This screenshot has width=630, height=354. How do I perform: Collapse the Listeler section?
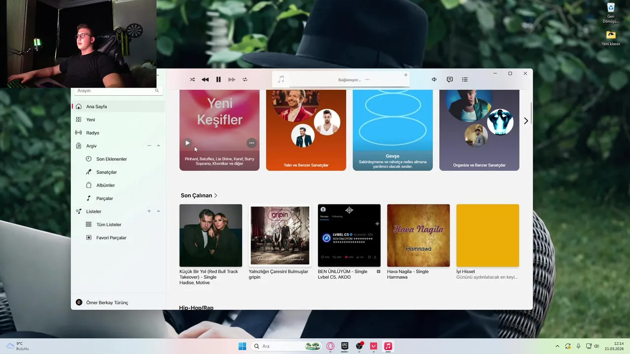coord(158,211)
